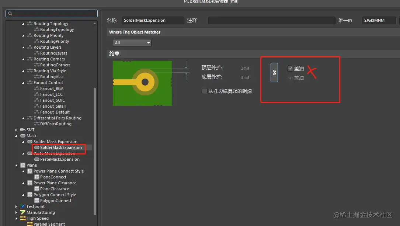The width and height of the screenshot is (400, 226).
Task: Open the All object match dropdown
Action: coord(132,43)
